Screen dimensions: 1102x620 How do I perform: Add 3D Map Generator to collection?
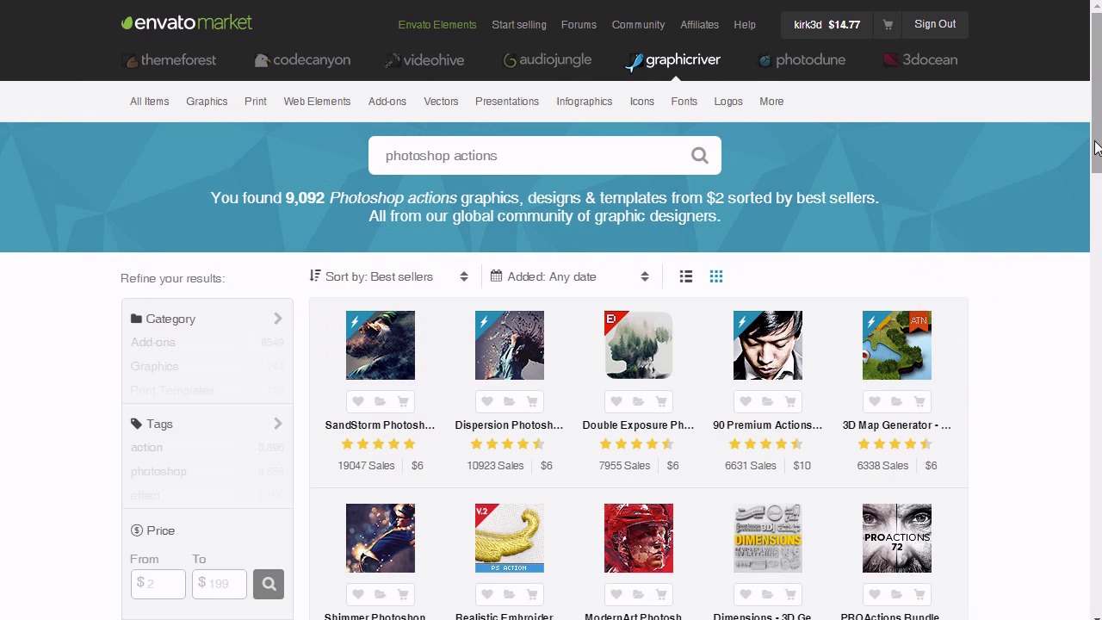[896, 401]
